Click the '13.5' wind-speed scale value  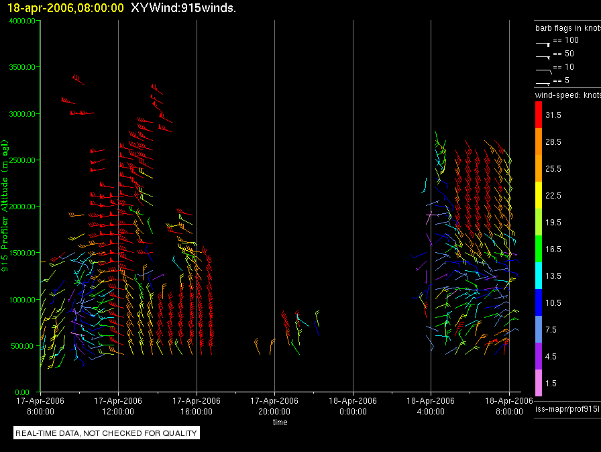(x=553, y=276)
